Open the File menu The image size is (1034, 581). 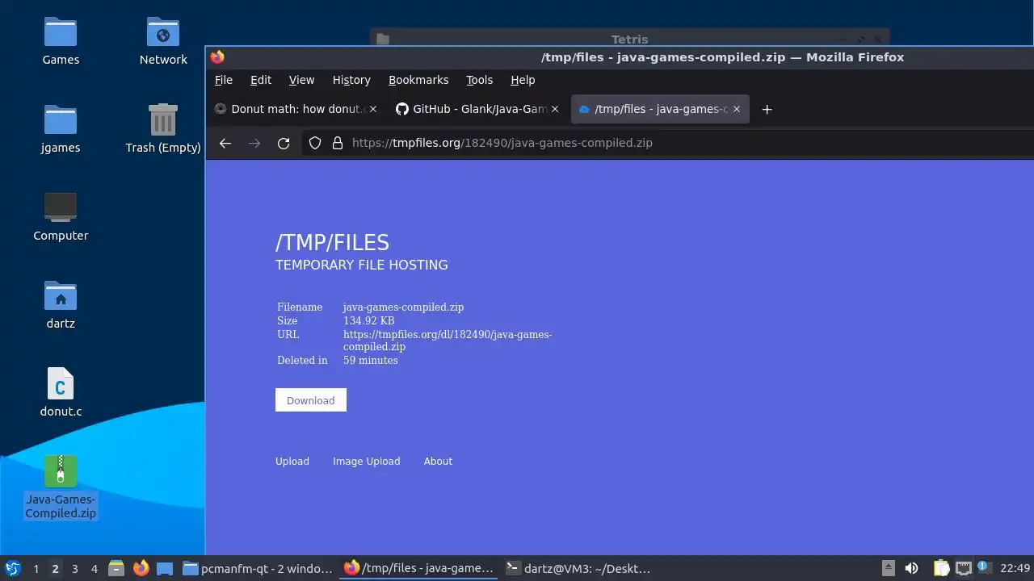pos(224,80)
